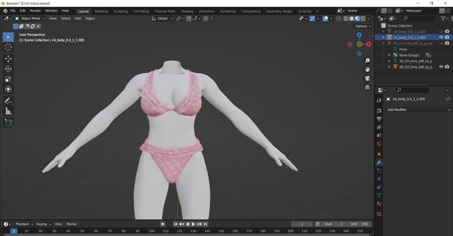Viewport: 453px width, 236px height.
Task: Open the Object Constraints properties tab
Action: 379,187
